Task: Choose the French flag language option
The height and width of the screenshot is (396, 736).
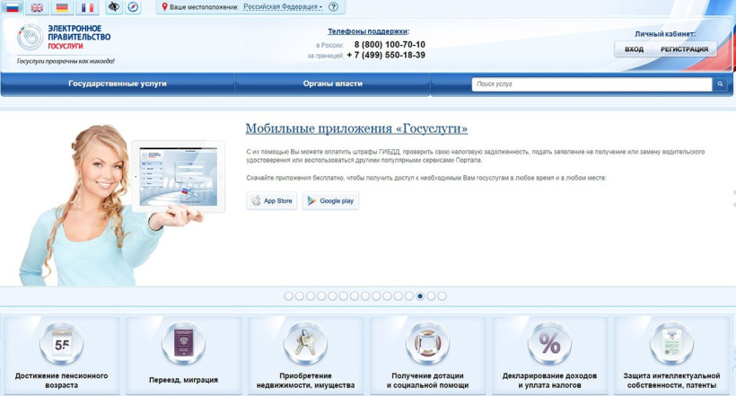Action: (x=87, y=7)
